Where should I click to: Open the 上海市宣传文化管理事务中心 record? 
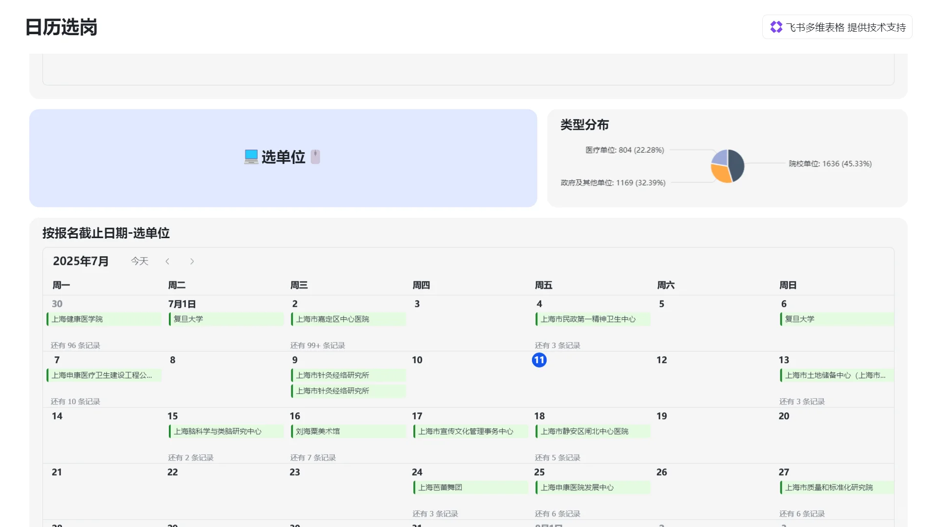pos(470,431)
